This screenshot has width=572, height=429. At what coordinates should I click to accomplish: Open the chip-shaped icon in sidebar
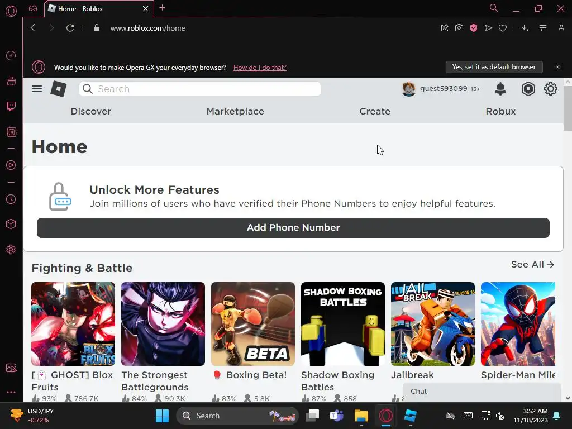click(11, 132)
